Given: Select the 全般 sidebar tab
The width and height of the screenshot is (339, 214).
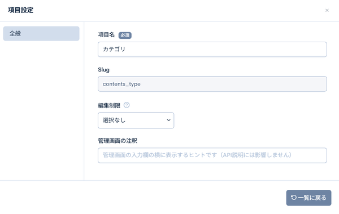Looking at the screenshot, I should (41, 34).
